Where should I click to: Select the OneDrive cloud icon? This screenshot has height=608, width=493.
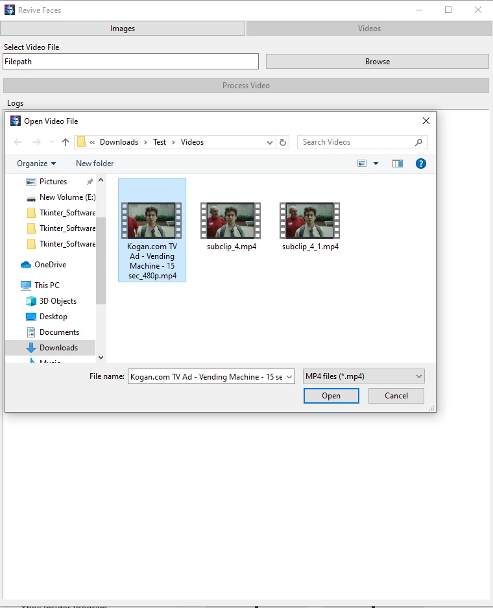tap(26, 265)
